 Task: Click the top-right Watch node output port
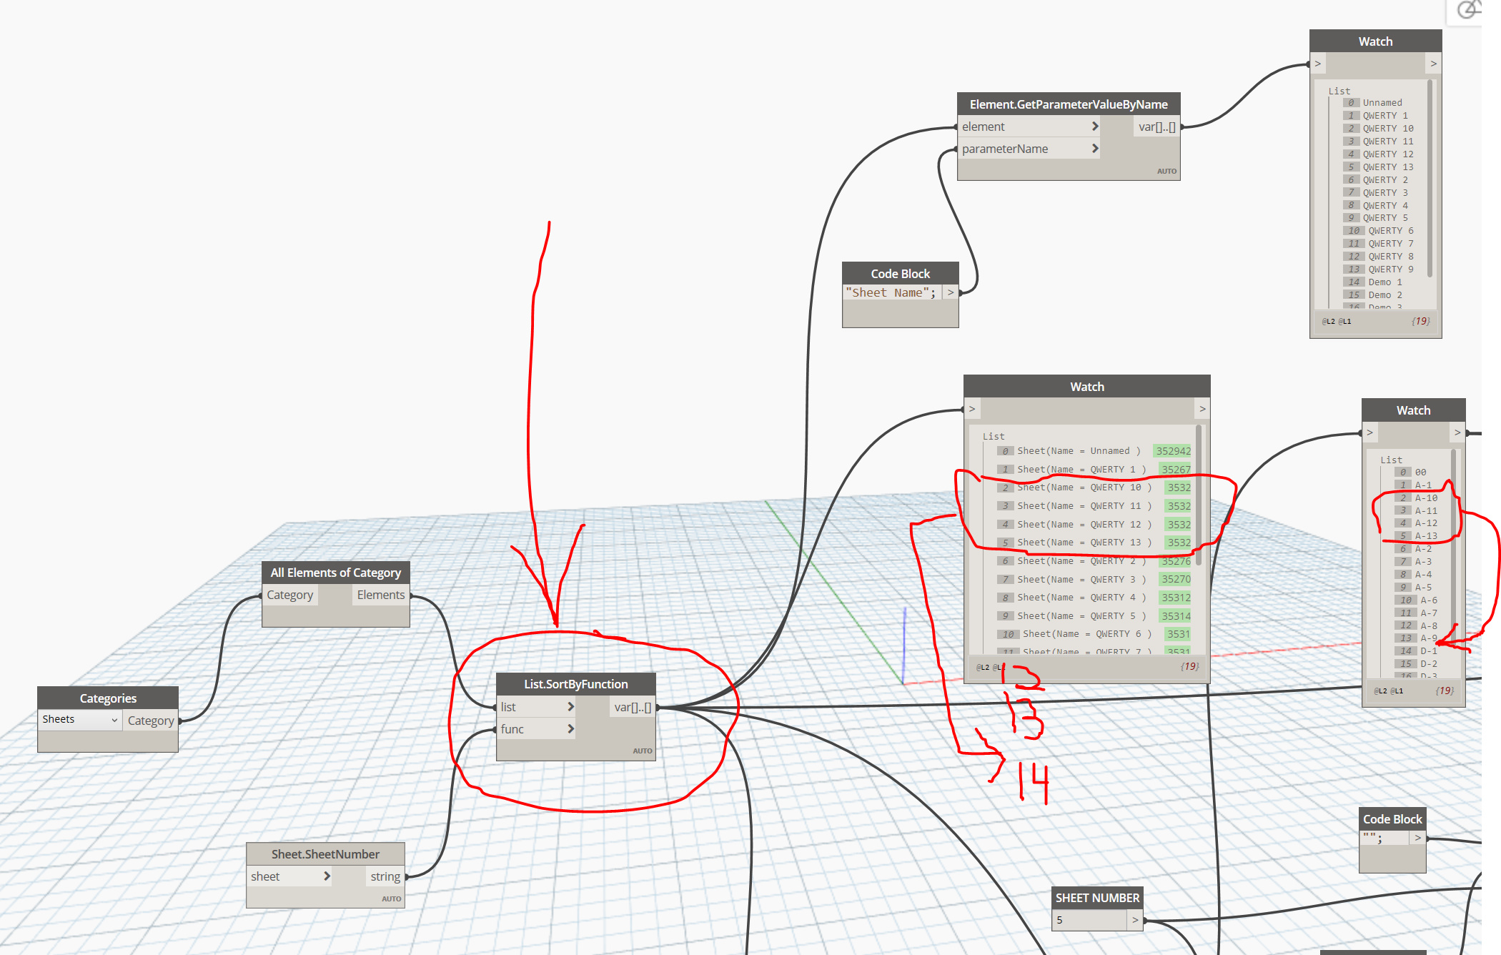pyautogui.click(x=1433, y=64)
